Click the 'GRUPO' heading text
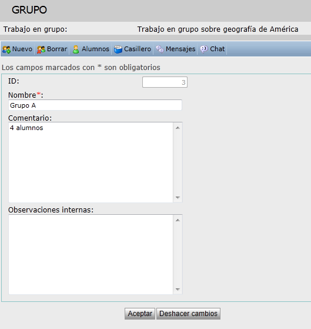311x329 pixels. point(29,10)
